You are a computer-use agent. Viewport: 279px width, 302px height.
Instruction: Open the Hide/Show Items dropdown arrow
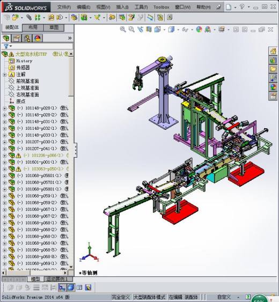[192, 30]
